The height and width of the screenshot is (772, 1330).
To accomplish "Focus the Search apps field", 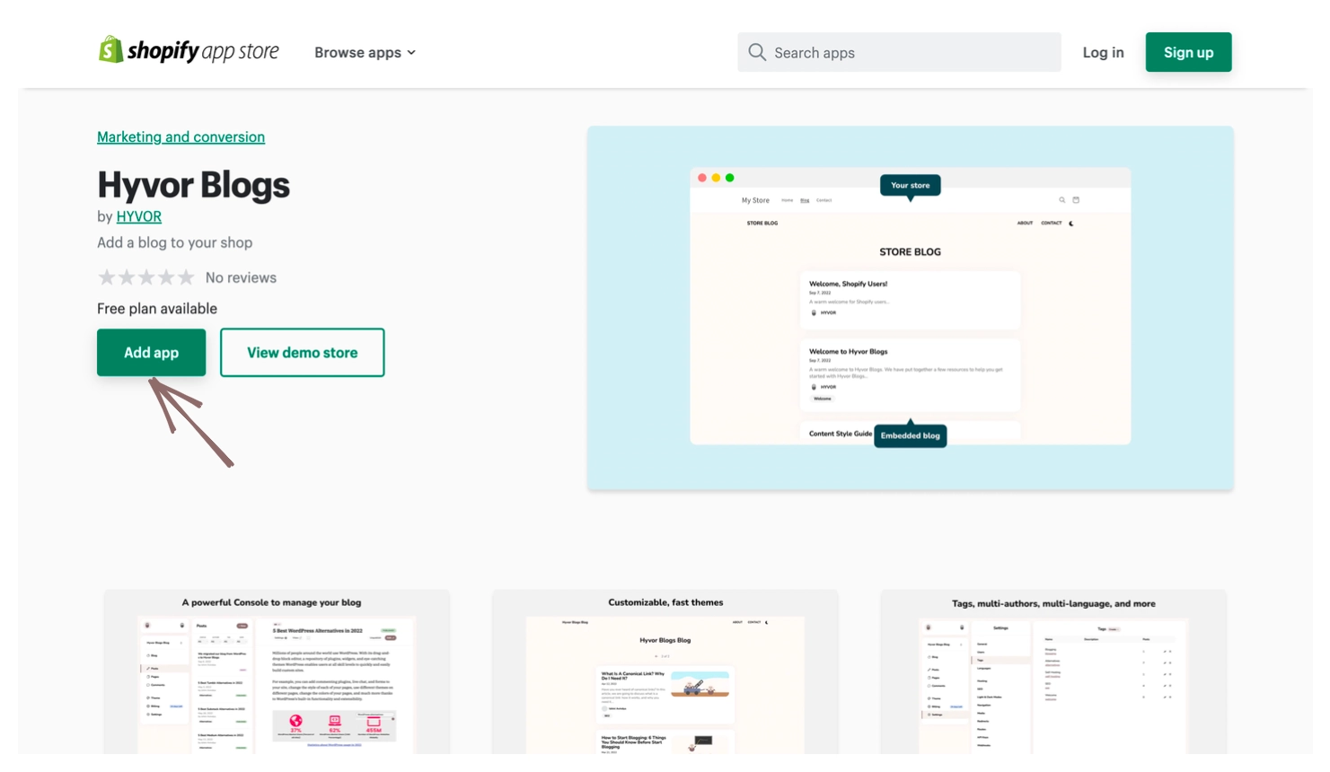I will point(899,52).
